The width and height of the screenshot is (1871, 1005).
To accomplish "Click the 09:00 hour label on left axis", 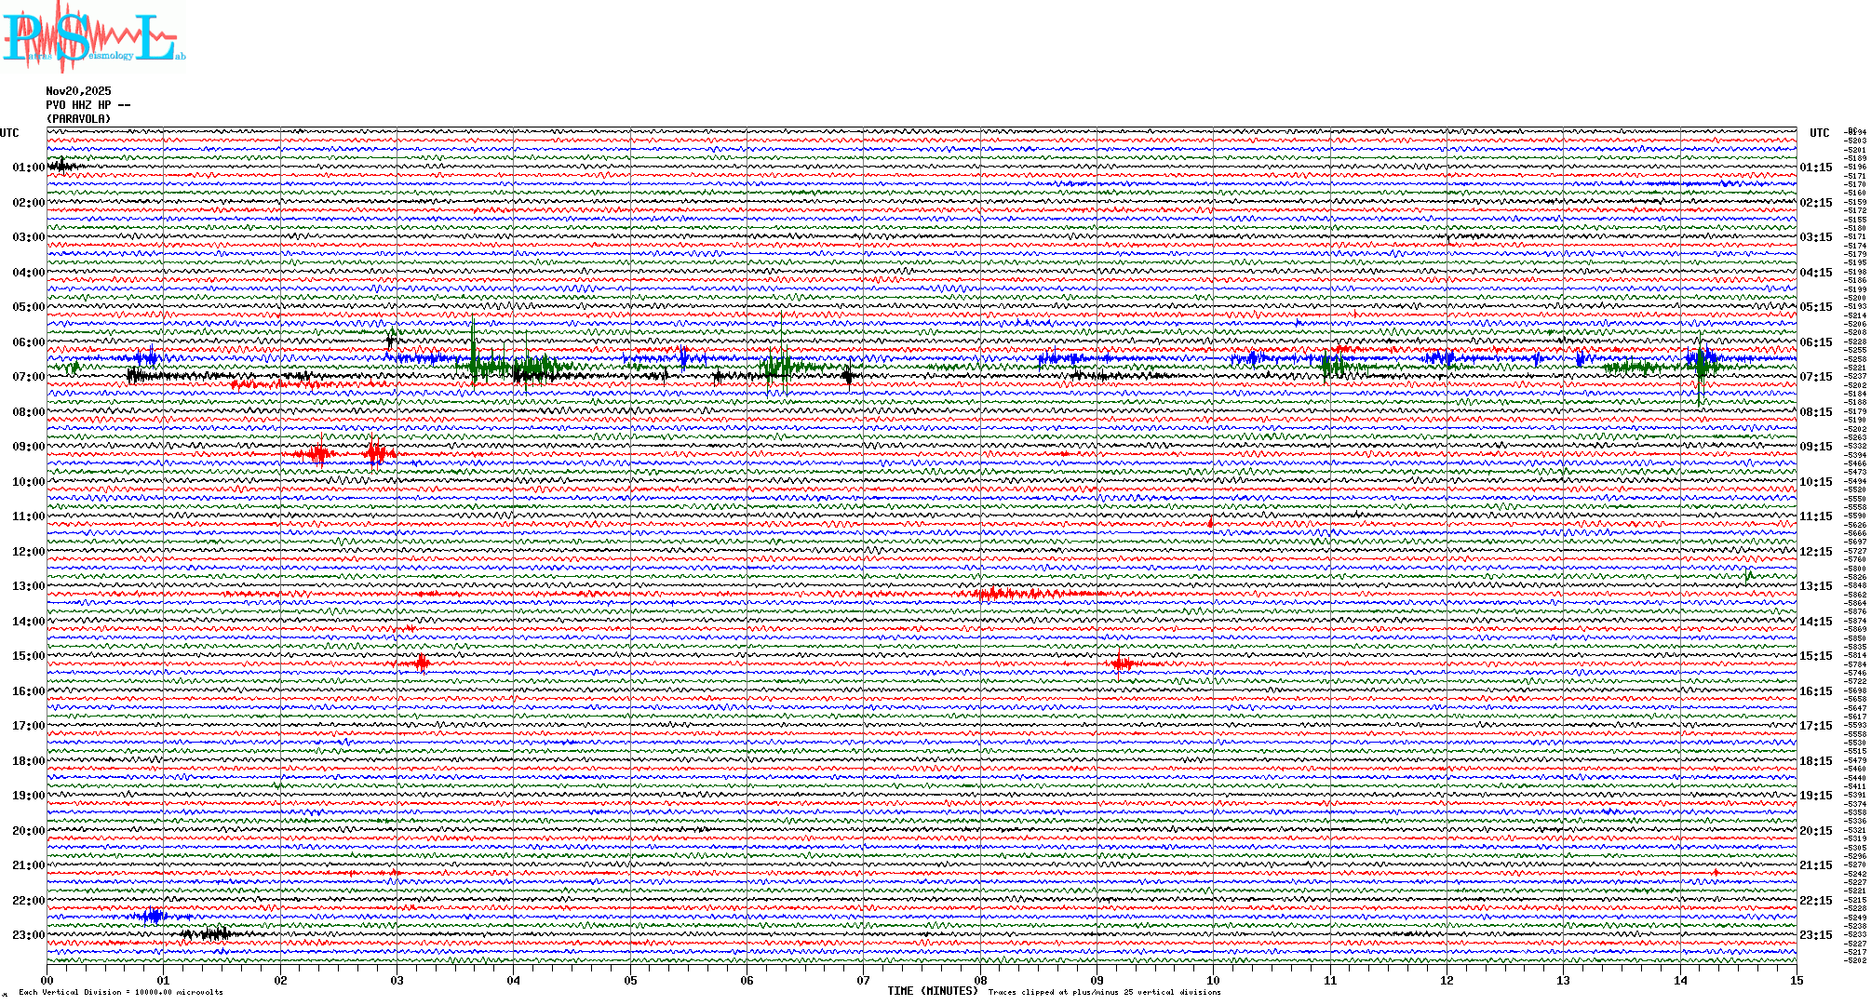I will [28, 447].
